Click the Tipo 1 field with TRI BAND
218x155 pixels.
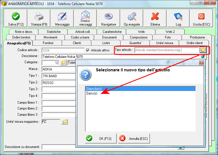coord(59,76)
